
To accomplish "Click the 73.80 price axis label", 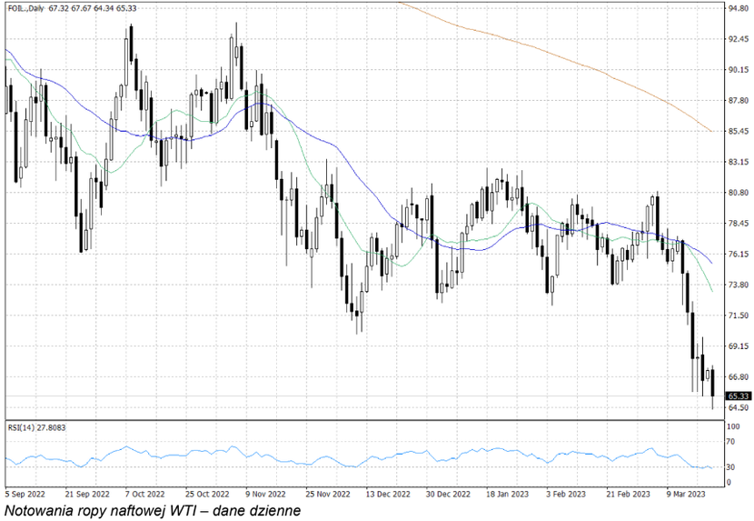I will point(739,285).
